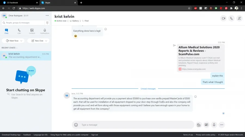Screen dimensions: 245x137
Task: View site security lock information
Action: (x=20, y=8)
